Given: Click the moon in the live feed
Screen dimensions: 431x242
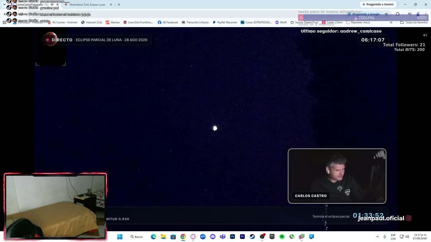Looking at the screenshot, I should point(215,128).
